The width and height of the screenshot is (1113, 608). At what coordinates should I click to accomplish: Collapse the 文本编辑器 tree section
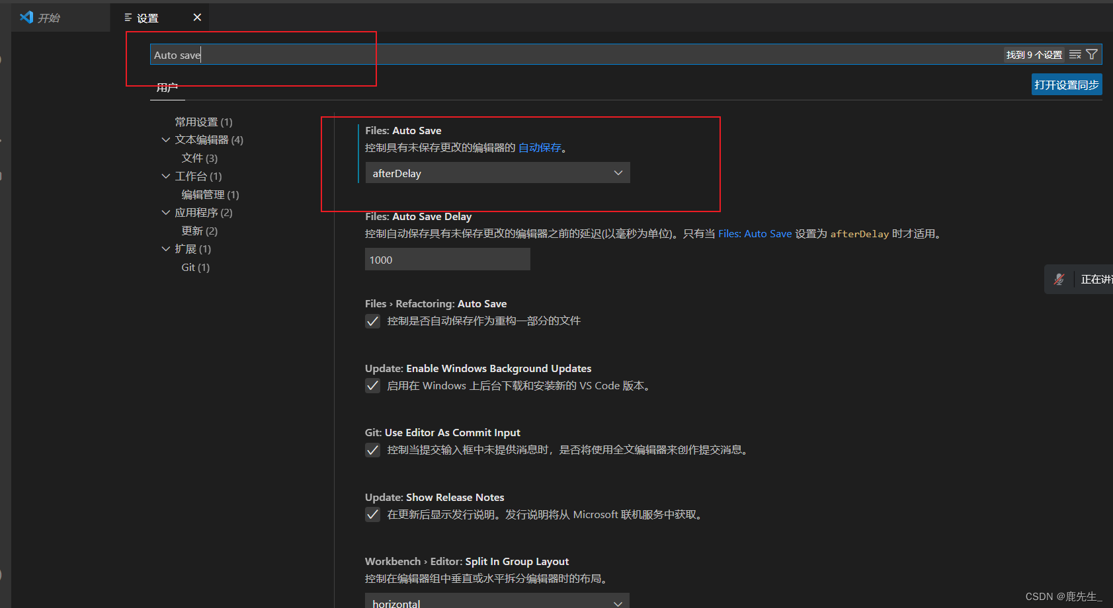pyautogui.click(x=166, y=140)
